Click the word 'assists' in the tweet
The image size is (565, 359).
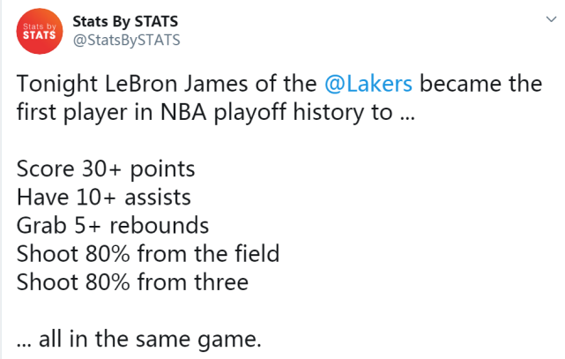(x=158, y=198)
